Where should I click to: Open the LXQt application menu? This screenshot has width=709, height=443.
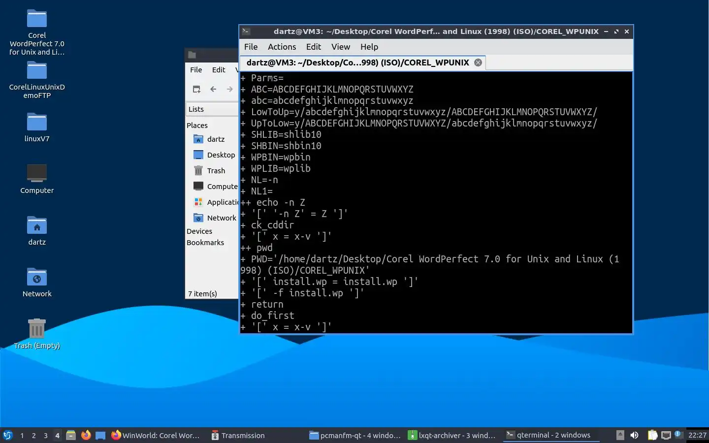[x=7, y=435]
